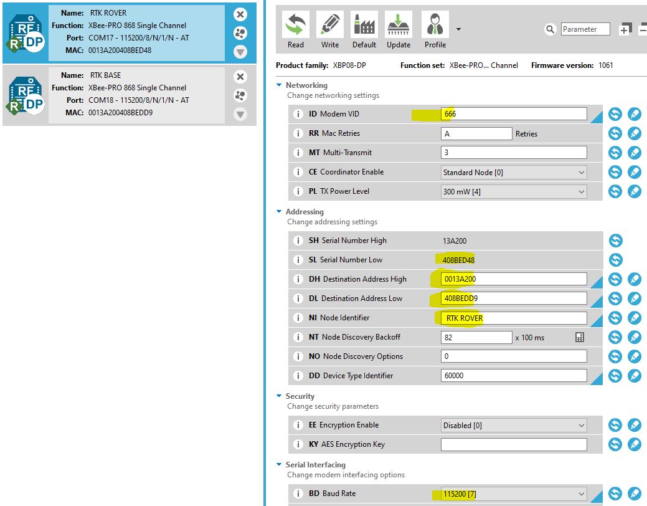Screen dimensions: 647x506
Task: Edit the DL Destination Address Low field
Action: [x=514, y=298]
